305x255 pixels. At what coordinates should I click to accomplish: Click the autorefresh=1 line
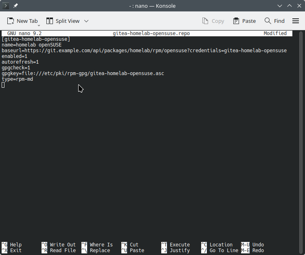(20, 62)
